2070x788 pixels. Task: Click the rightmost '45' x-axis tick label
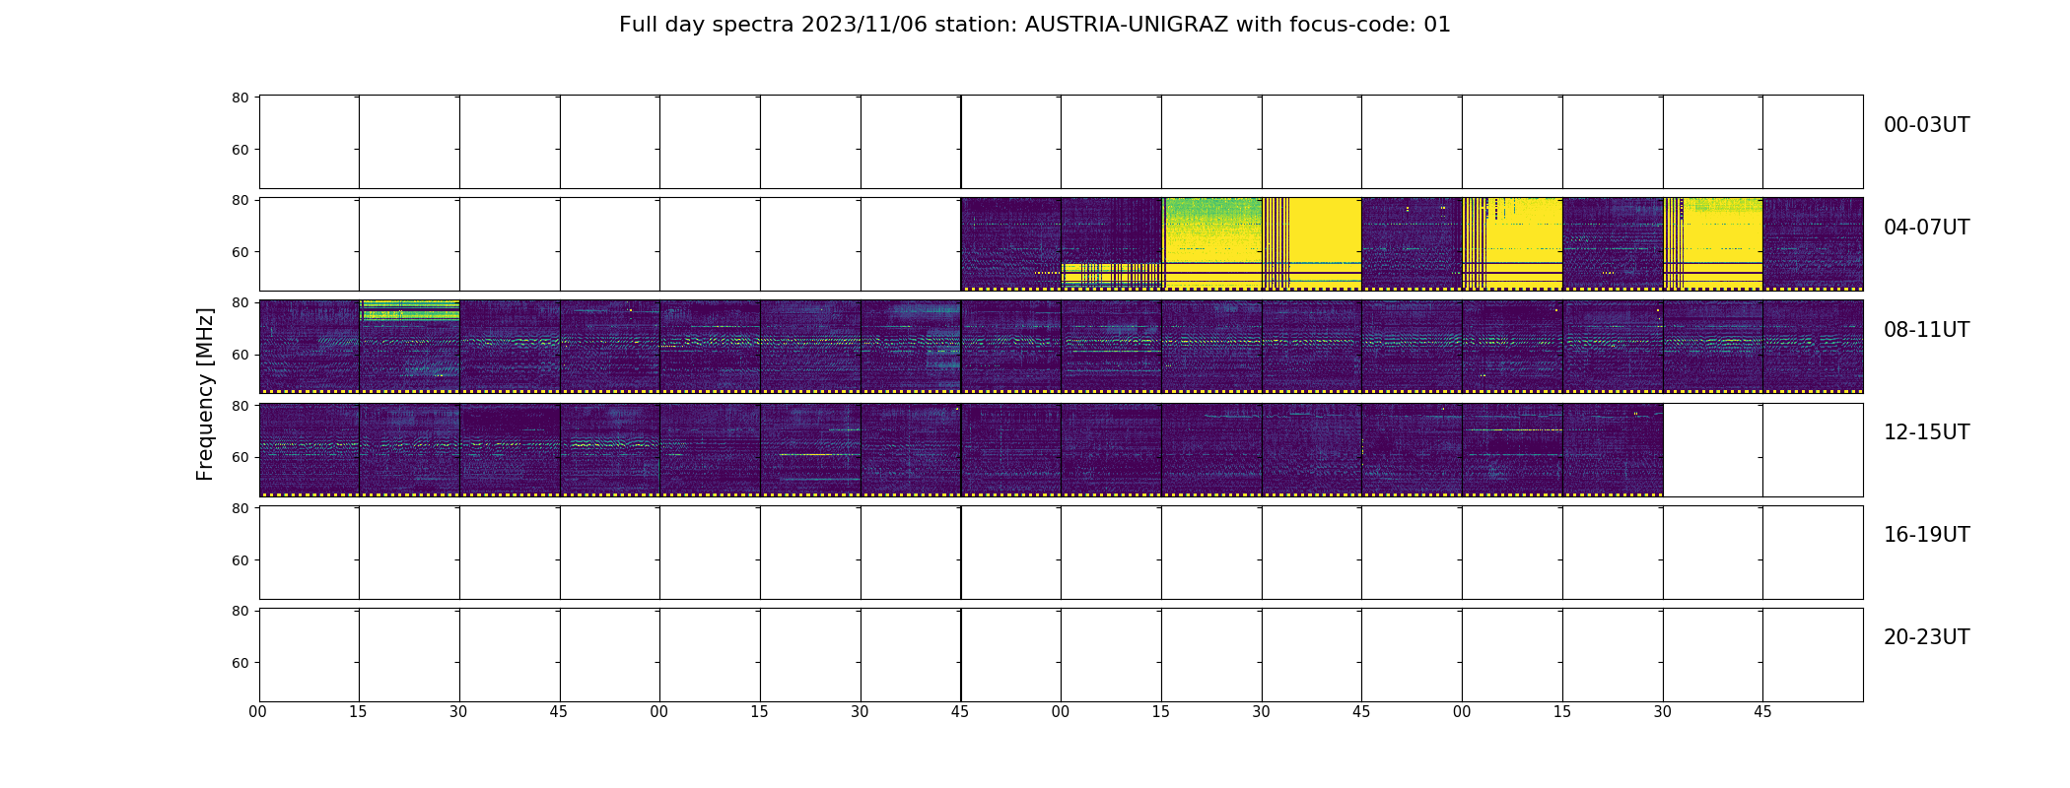(1762, 712)
